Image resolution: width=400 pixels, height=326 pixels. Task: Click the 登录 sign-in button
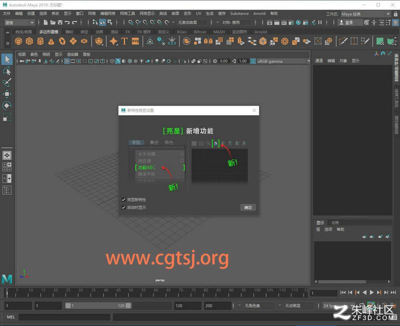click(349, 23)
